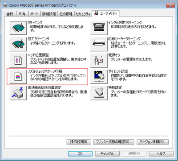178x161 pixels.
Task: Open 特殊設定 custom settings icon
Action: 99,93
